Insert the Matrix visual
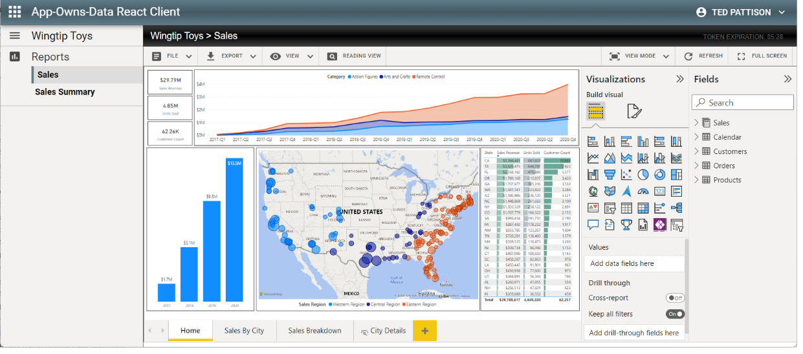Viewport: 803px width, 354px height. 643,208
